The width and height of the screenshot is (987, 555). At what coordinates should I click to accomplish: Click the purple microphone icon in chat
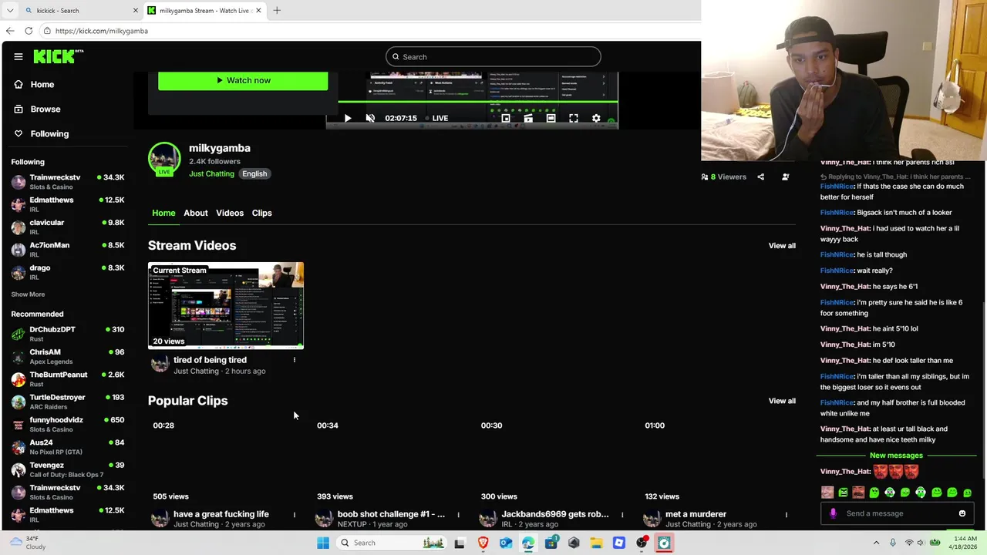pos(833,513)
